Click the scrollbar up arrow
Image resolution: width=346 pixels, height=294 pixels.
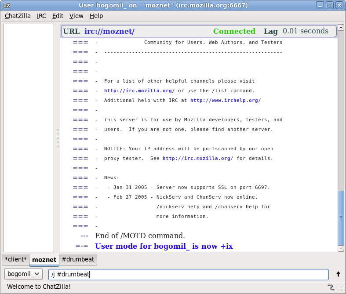click(x=341, y=27)
